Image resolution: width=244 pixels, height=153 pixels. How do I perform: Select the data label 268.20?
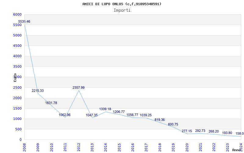tap(214, 131)
